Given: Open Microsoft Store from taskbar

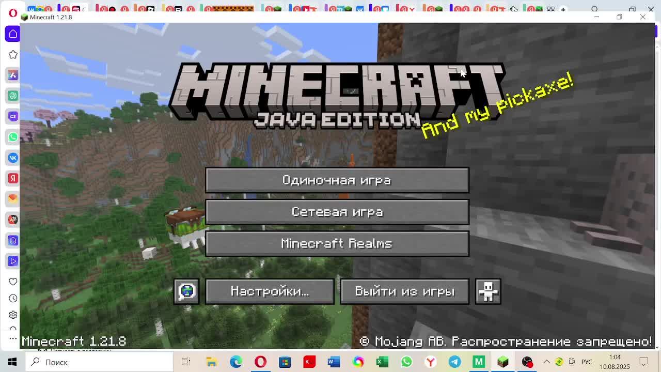Looking at the screenshot, I should click(x=285, y=362).
